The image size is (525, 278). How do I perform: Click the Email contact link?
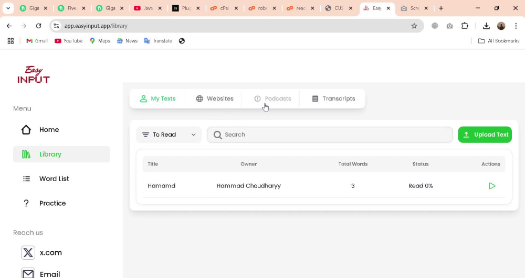pyautogui.click(x=50, y=274)
